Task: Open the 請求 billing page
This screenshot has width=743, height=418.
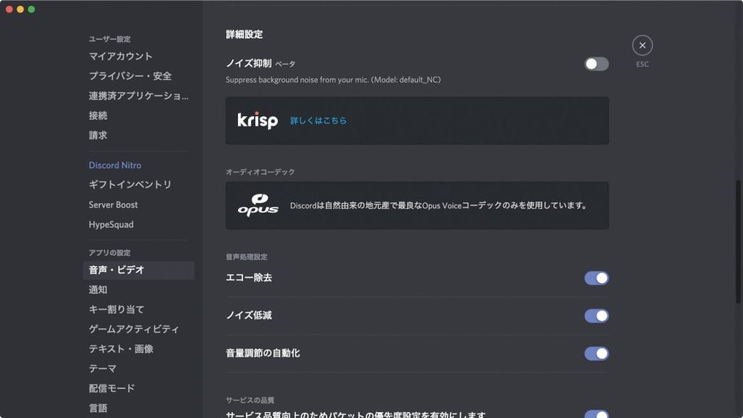Action: [98, 135]
